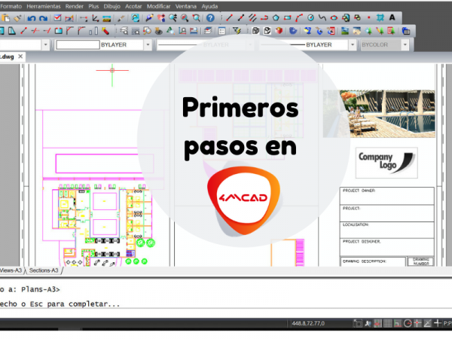Click the resort pool image in drawing

click(x=379, y=114)
